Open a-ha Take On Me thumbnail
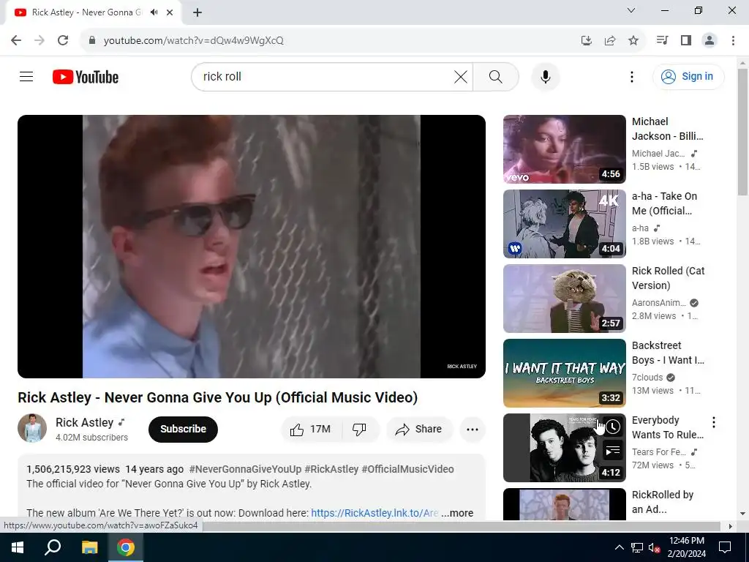Screen dimensions: 749x562 pyautogui.click(x=564, y=224)
